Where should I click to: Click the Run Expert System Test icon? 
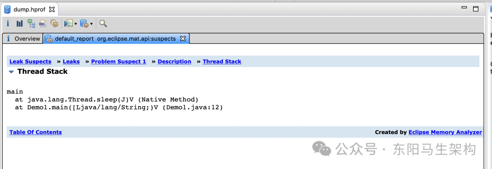coord(84,24)
